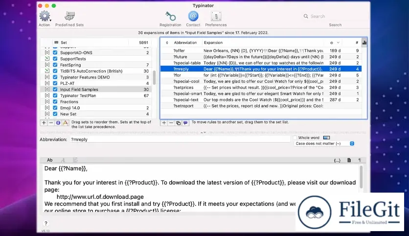Uncheck the Input Field Samples set
The image size is (409, 236).
click(55, 89)
